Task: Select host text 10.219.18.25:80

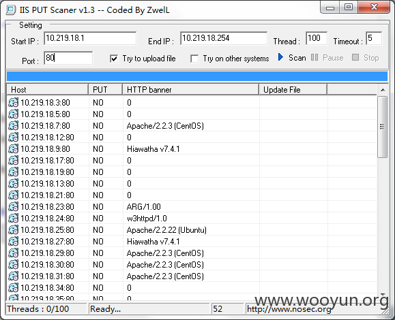Action: [47, 229]
